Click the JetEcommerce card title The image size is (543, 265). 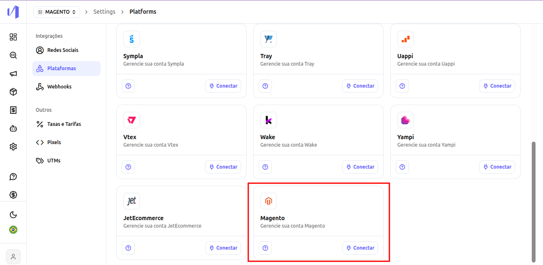click(x=143, y=218)
